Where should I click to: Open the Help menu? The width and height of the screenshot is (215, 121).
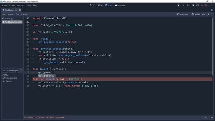35,5
